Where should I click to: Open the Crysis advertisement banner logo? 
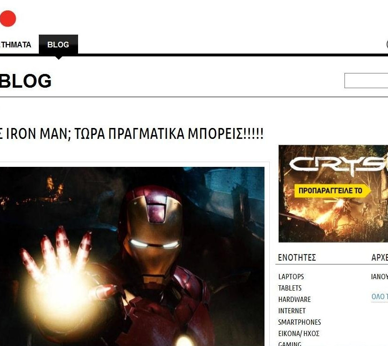pos(338,164)
